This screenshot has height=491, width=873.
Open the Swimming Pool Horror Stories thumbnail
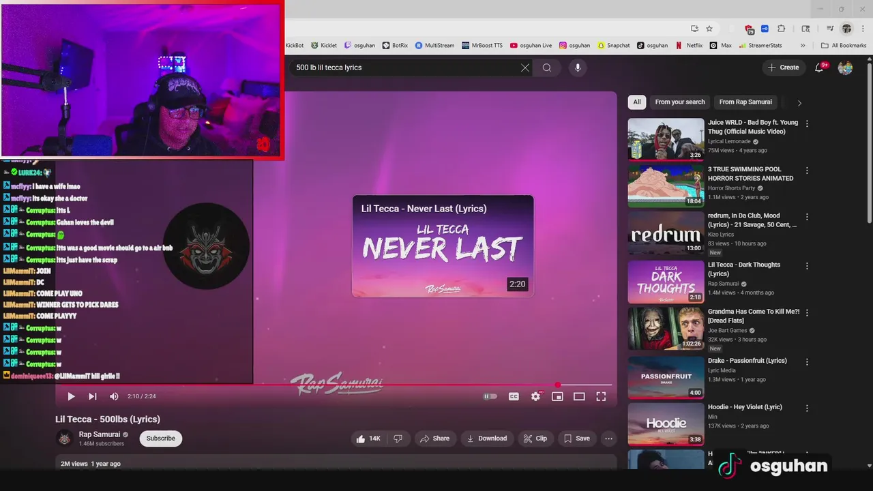click(x=666, y=185)
